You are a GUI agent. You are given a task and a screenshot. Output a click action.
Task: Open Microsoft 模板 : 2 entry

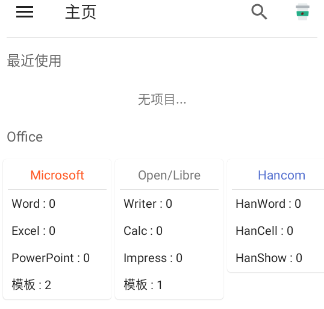pos(31,285)
